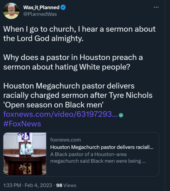Click the line 'racially charged sermon after Tyre Nichols'
170x191 pixels.
(x=78, y=95)
